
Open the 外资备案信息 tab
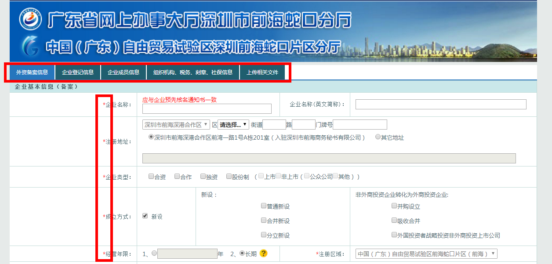[x=32, y=72]
